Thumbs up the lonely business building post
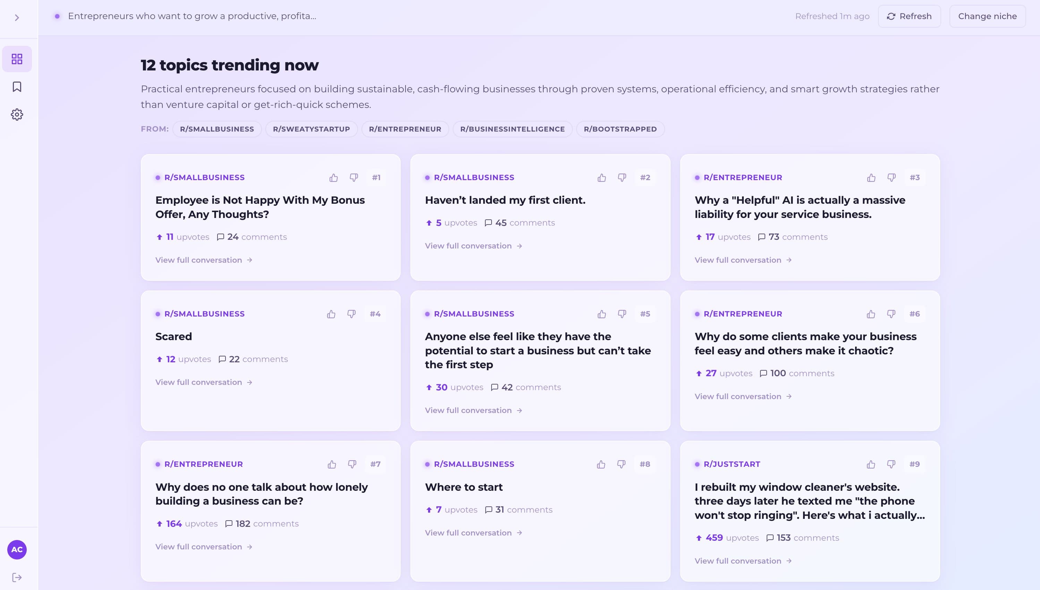Image resolution: width=1040 pixels, height=590 pixels. (x=332, y=464)
